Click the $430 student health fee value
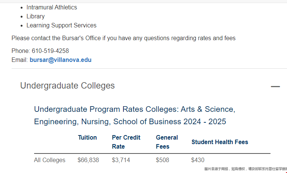Image resolution: width=287 pixels, height=173 pixels. pyautogui.click(x=198, y=160)
